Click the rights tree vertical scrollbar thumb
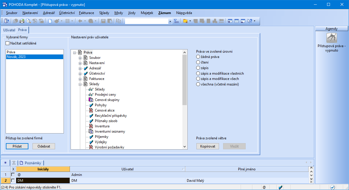Image resolution: width=349 pixels, height=190 pixels. pos(184,80)
